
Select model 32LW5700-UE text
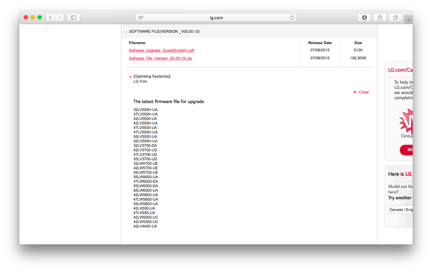(146, 163)
